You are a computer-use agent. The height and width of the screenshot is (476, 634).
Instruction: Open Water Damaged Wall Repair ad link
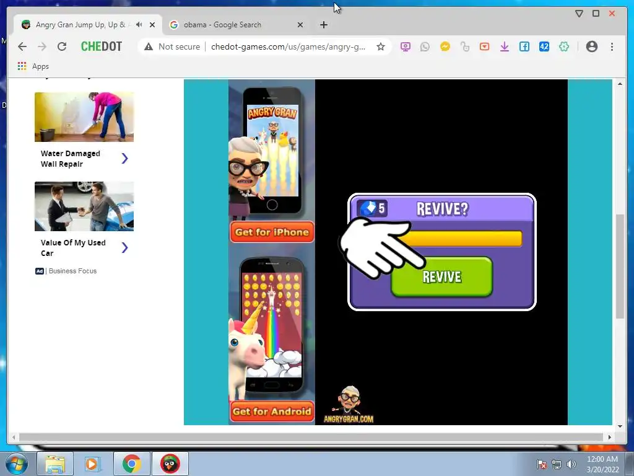click(71, 159)
